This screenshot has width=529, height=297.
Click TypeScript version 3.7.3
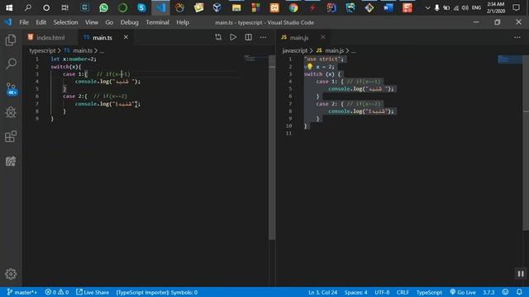[488, 292]
